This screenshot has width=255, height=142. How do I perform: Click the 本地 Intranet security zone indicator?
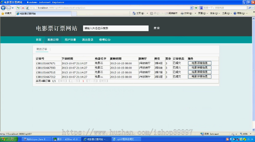point(210,134)
